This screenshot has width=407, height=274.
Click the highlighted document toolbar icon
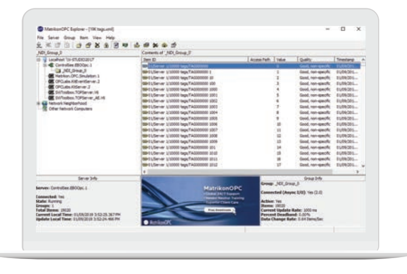(116, 46)
